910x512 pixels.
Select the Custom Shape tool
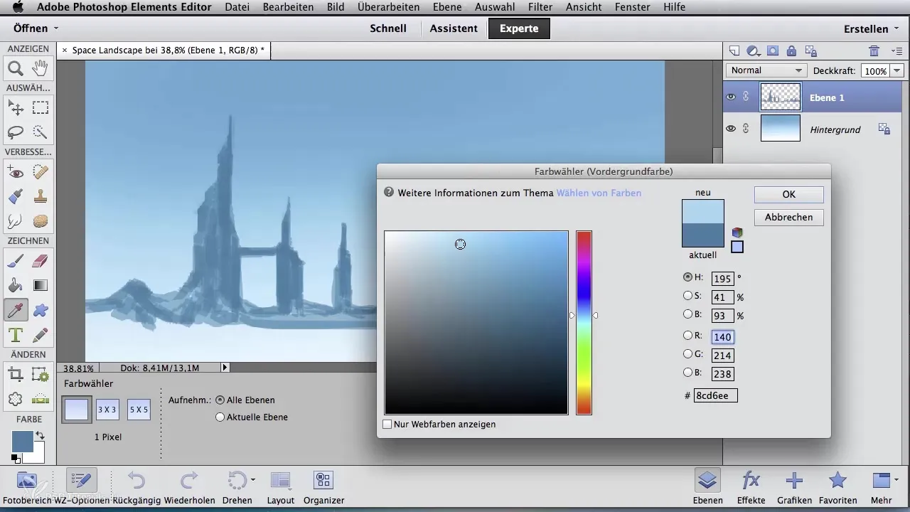41,309
